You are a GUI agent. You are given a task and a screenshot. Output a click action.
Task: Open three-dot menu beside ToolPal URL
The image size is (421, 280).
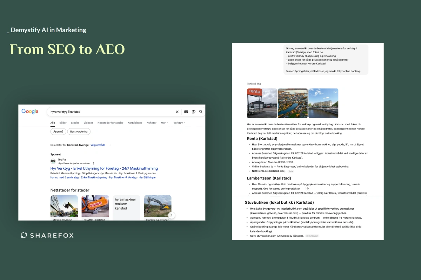(94, 163)
